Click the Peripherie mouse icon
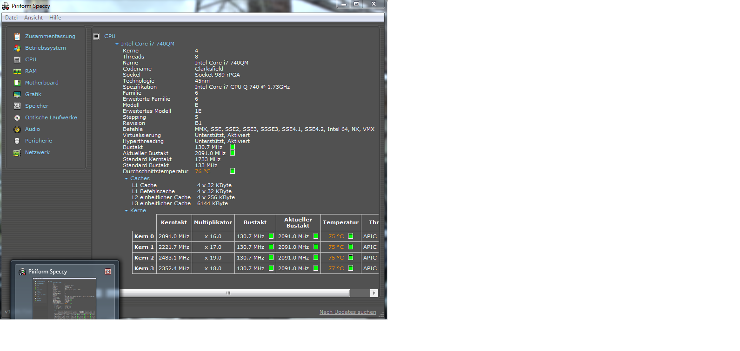Screen dimensions: 740x351 click(x=17, y=141)
